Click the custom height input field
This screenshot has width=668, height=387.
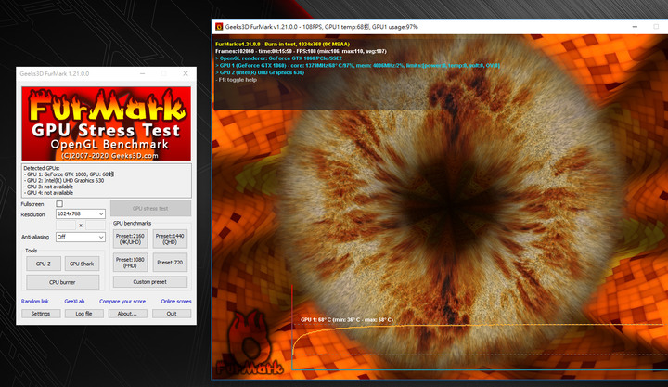pyautogui.click(x=96, y=225)
